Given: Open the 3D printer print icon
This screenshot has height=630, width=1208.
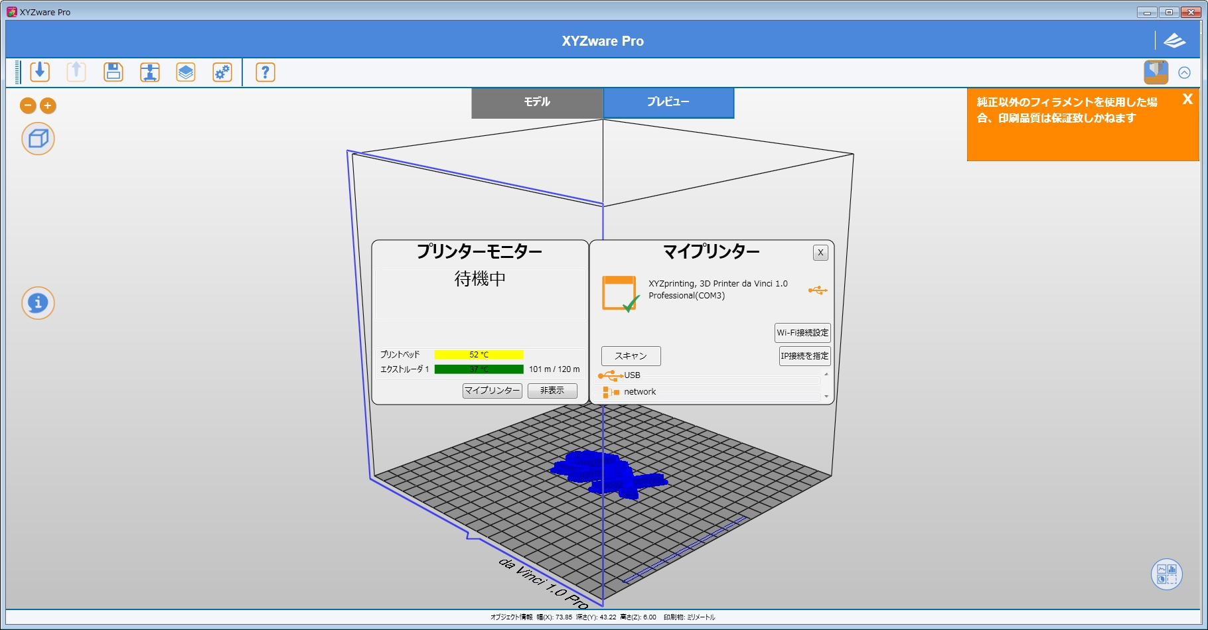Looking at the screenshot, I should click(x=150, y=72).
